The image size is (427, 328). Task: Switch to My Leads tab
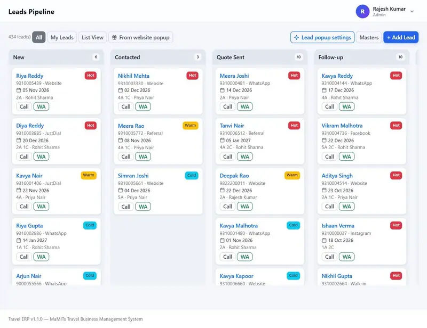(x=62, y=37)
